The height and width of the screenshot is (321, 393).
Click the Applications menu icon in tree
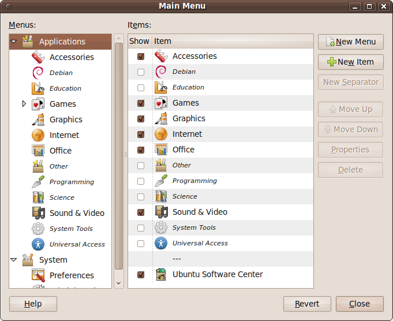pos(28,42)
